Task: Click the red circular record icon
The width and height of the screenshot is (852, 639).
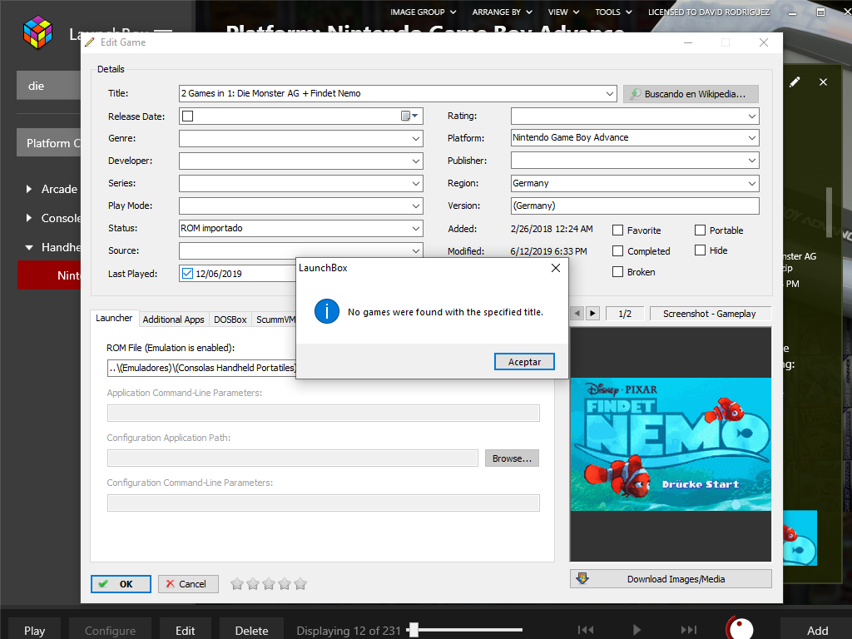Action: click(740, 628)
